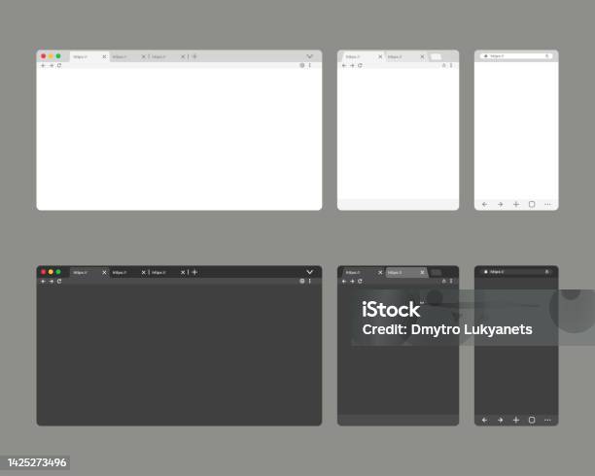595x476 pixels.
Task: Click icon at right end of light mobile address bar
Action: (546, 56)
